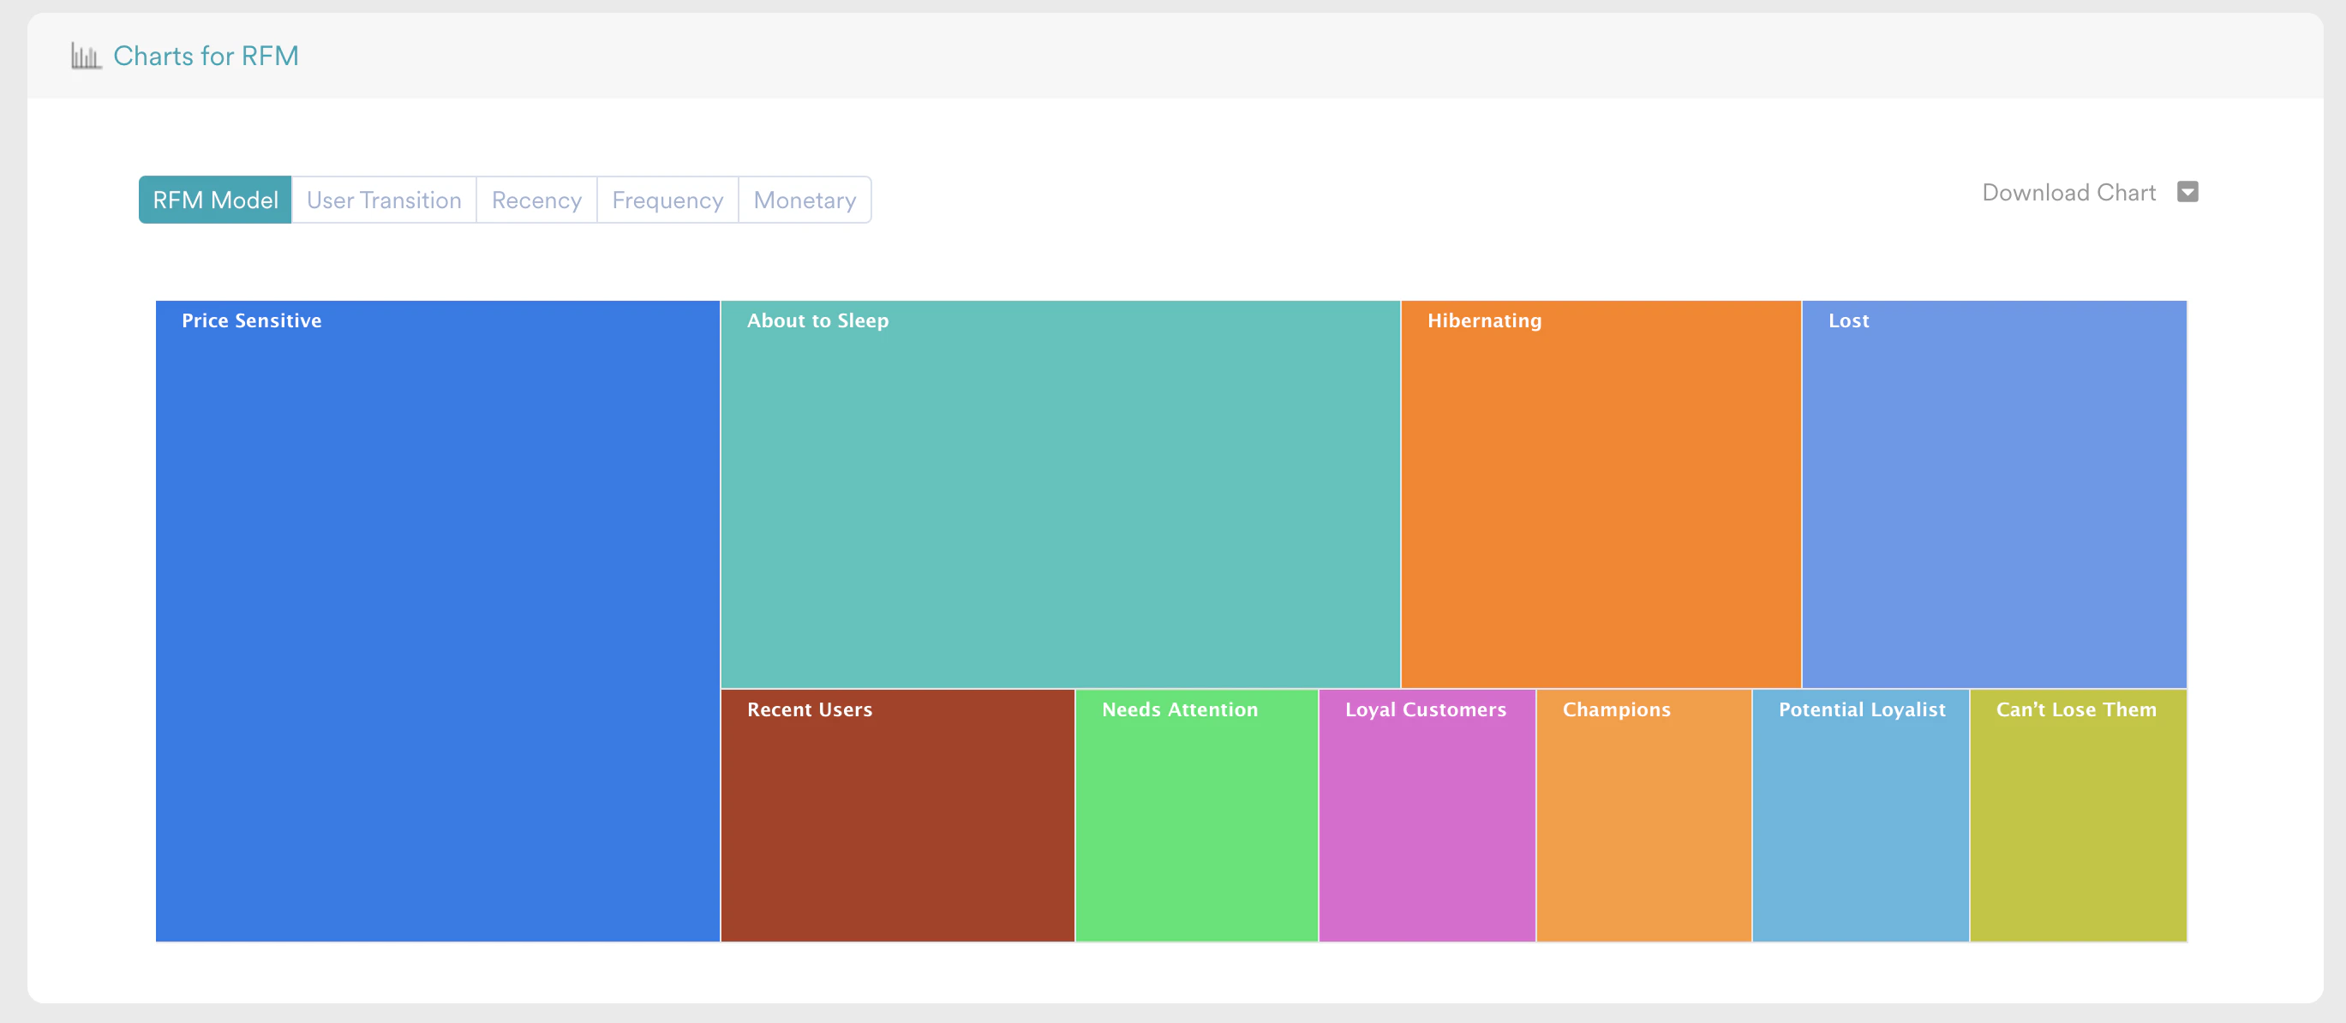Image resolution: width=2346 pixels, height=1023 pixels.
Task: Click the Price Sensitive label text
Action: [x=251, y=320]
